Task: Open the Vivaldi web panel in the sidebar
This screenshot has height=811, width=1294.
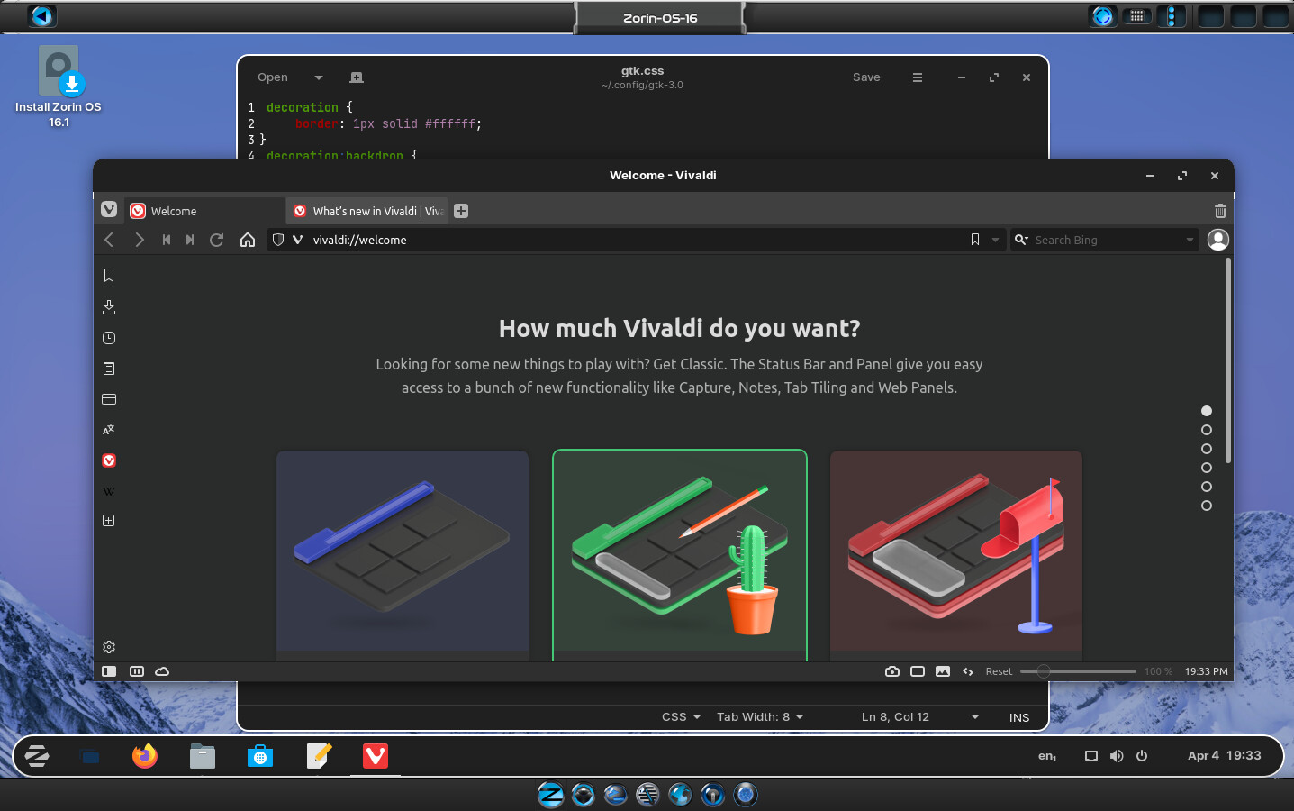Action: (109, 460)
